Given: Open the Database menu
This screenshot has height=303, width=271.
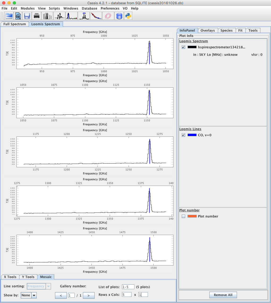Looking at the screenshot, I should tap(90, 8).
